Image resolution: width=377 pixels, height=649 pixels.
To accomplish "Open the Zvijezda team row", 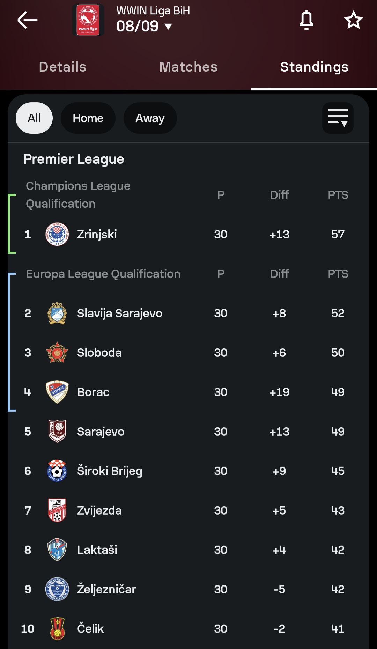I will pyautogui.click(x=188, y=510).
